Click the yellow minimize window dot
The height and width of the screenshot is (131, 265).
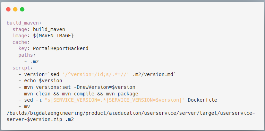pyautogui.click(x=15, y=9)
